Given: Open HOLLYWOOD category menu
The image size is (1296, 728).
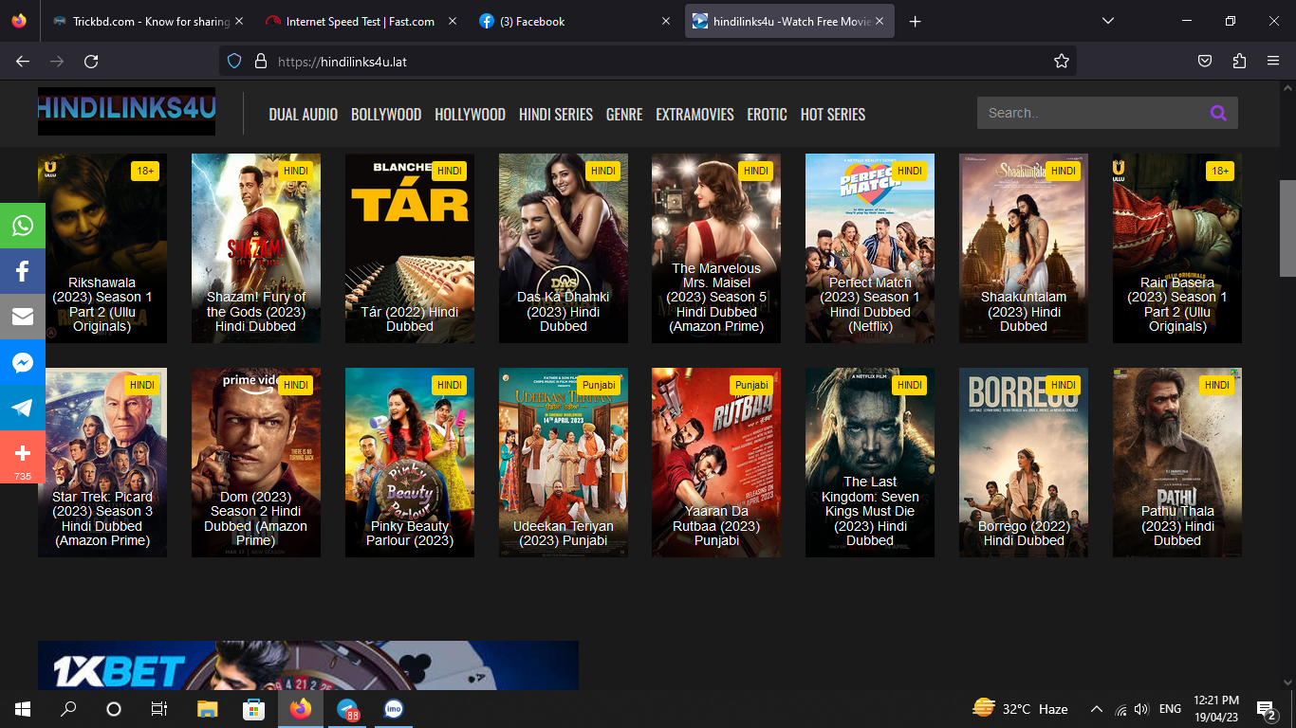Looking at the screenshot, I should point(471,114).
